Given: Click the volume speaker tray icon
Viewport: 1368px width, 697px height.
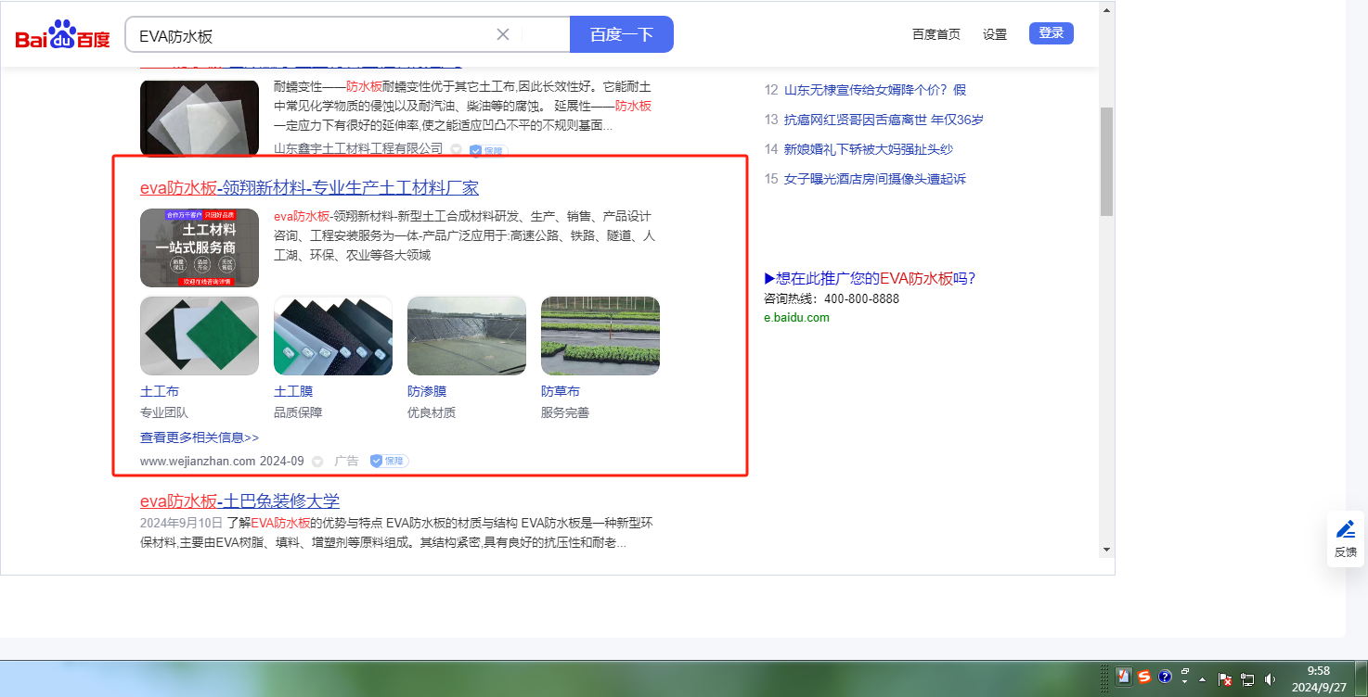Looking at the screenshot, I should [x=1269, y=678].
